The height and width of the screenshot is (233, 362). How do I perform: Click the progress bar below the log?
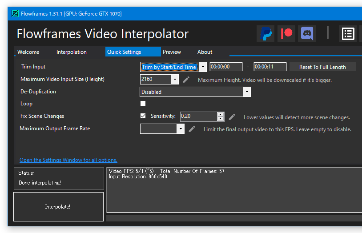click(x=234, y=218)
